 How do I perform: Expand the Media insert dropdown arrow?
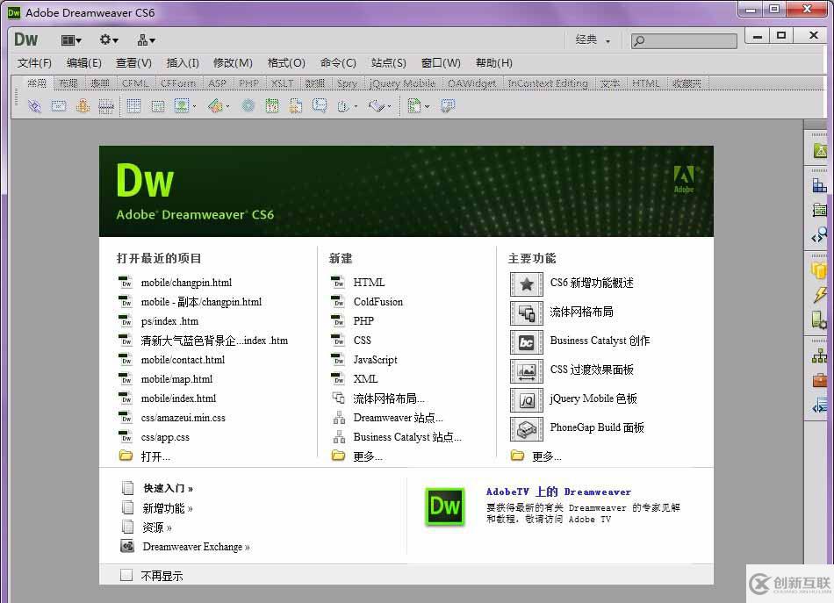(227, 107)
